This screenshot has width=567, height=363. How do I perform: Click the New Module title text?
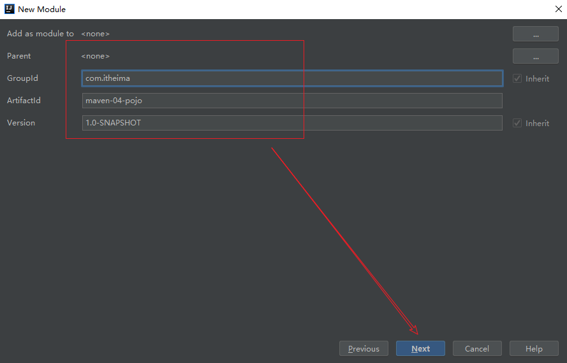click(x=41, y=10)
